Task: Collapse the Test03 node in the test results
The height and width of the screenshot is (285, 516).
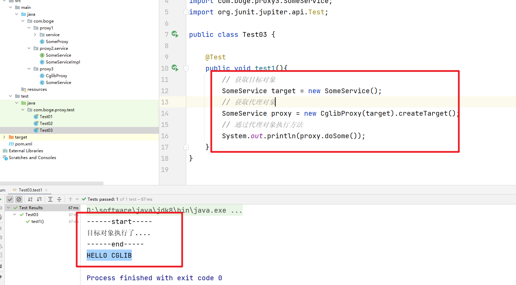Action: tap(15, 214)
